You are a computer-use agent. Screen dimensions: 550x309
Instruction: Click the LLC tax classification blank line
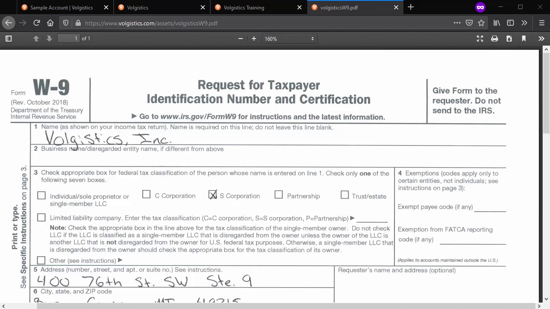tap(372, 219)
